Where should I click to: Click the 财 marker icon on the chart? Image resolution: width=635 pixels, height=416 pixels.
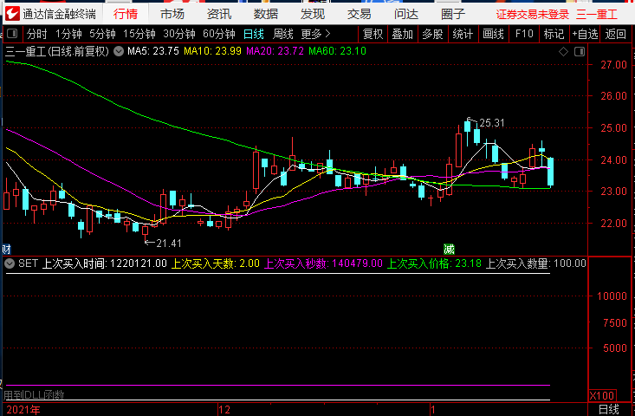click(x=6, y=249)
